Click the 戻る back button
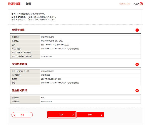The height and width of the screenshot is (128, 151). [22, 115]
